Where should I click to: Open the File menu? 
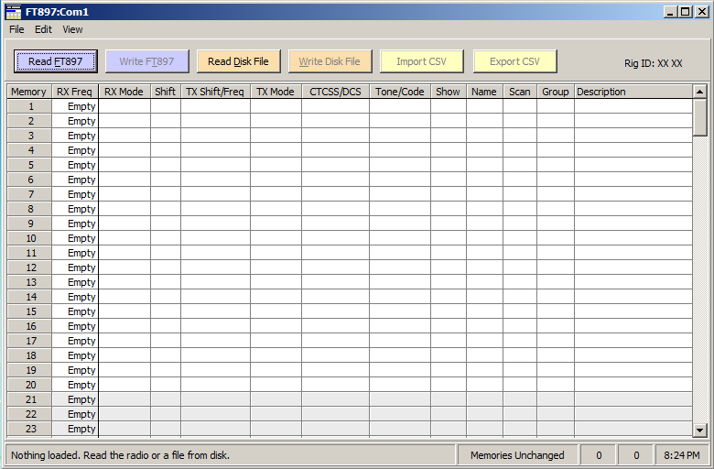16,29
